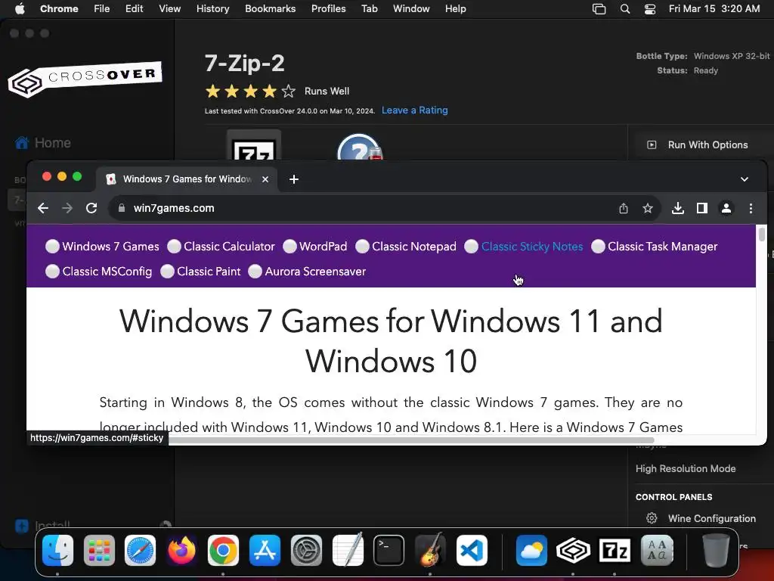Open Chrome downloads from the toolbar

click(x=678, y=208)
